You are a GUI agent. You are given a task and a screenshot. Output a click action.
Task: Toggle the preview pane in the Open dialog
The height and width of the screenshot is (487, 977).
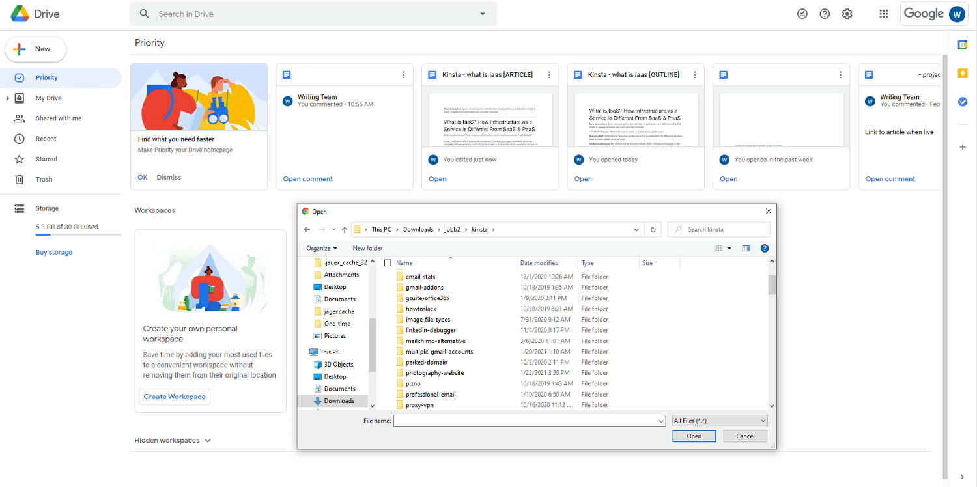click(746, 248)
